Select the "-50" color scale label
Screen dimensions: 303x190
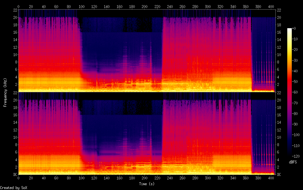(x=295, y=82)
